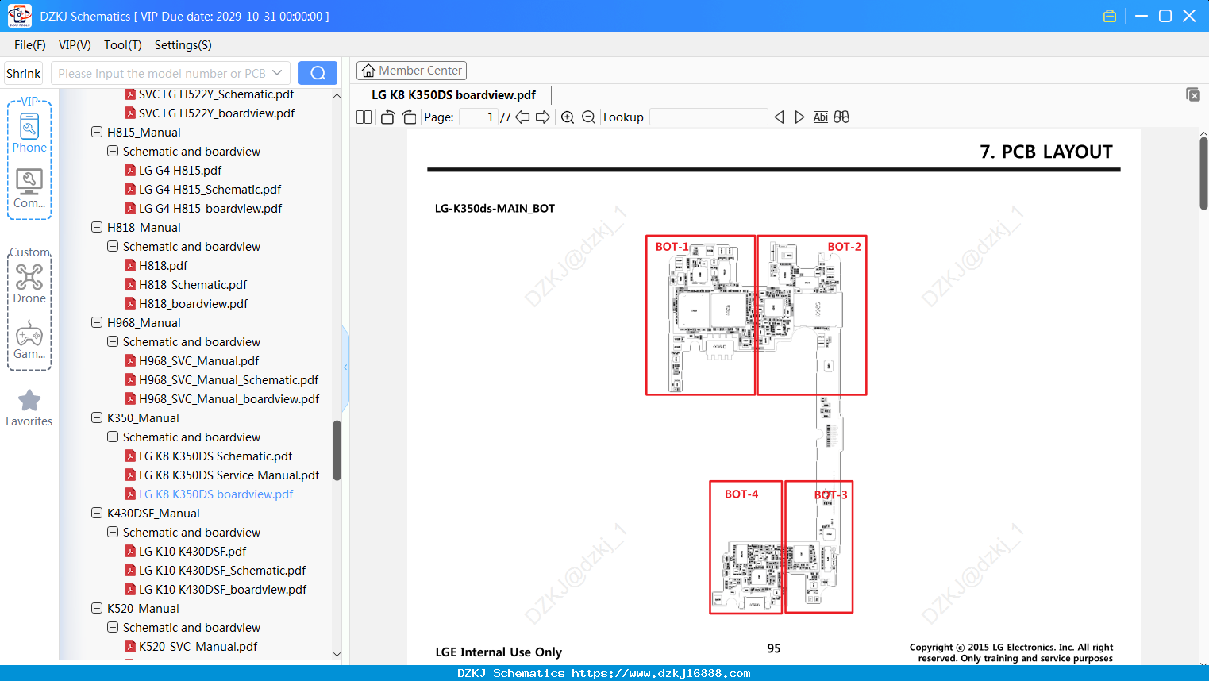Collapse the K350_Manual node
This screenshot has height=681, width=1209.
click(x=97, y=417)
